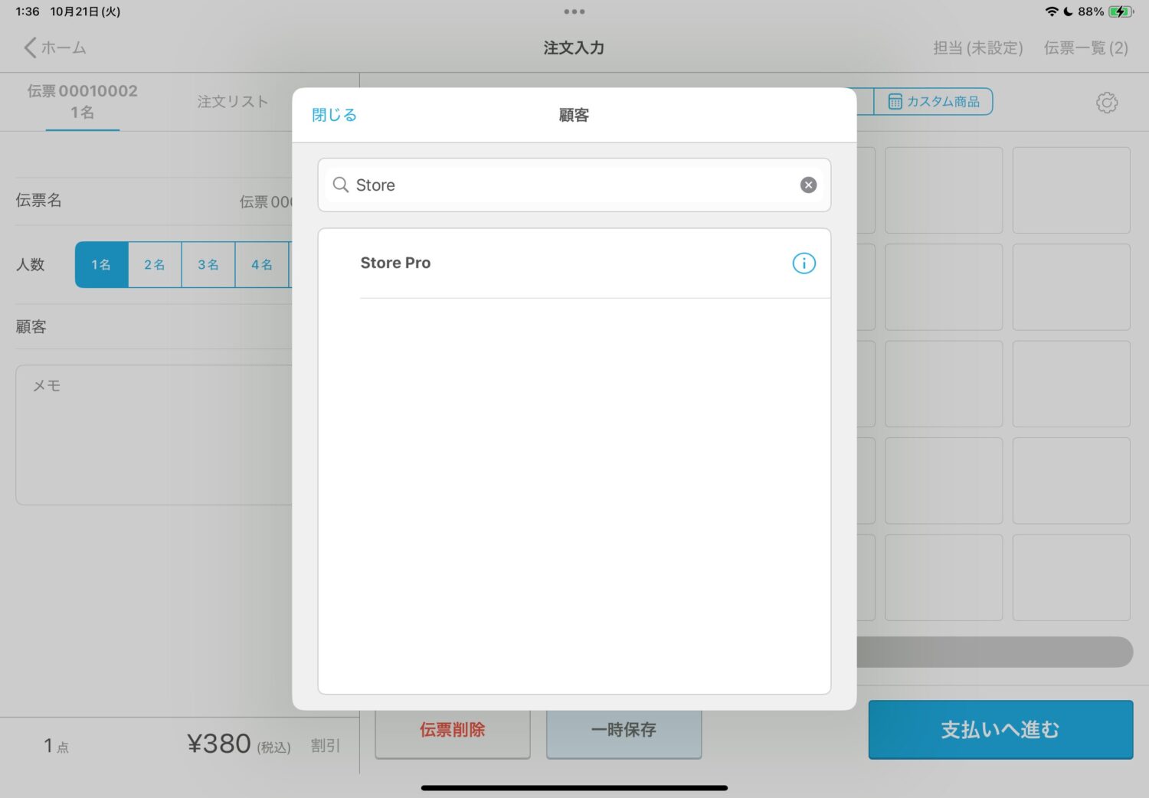Screen dimensions: 1149x798
Task: Select 3名 party size
Action: (208, 265)
